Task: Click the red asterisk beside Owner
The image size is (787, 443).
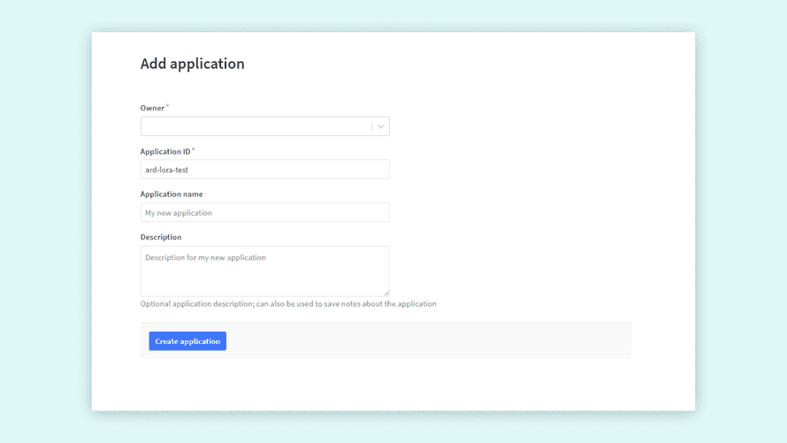Action: (167, 107)
